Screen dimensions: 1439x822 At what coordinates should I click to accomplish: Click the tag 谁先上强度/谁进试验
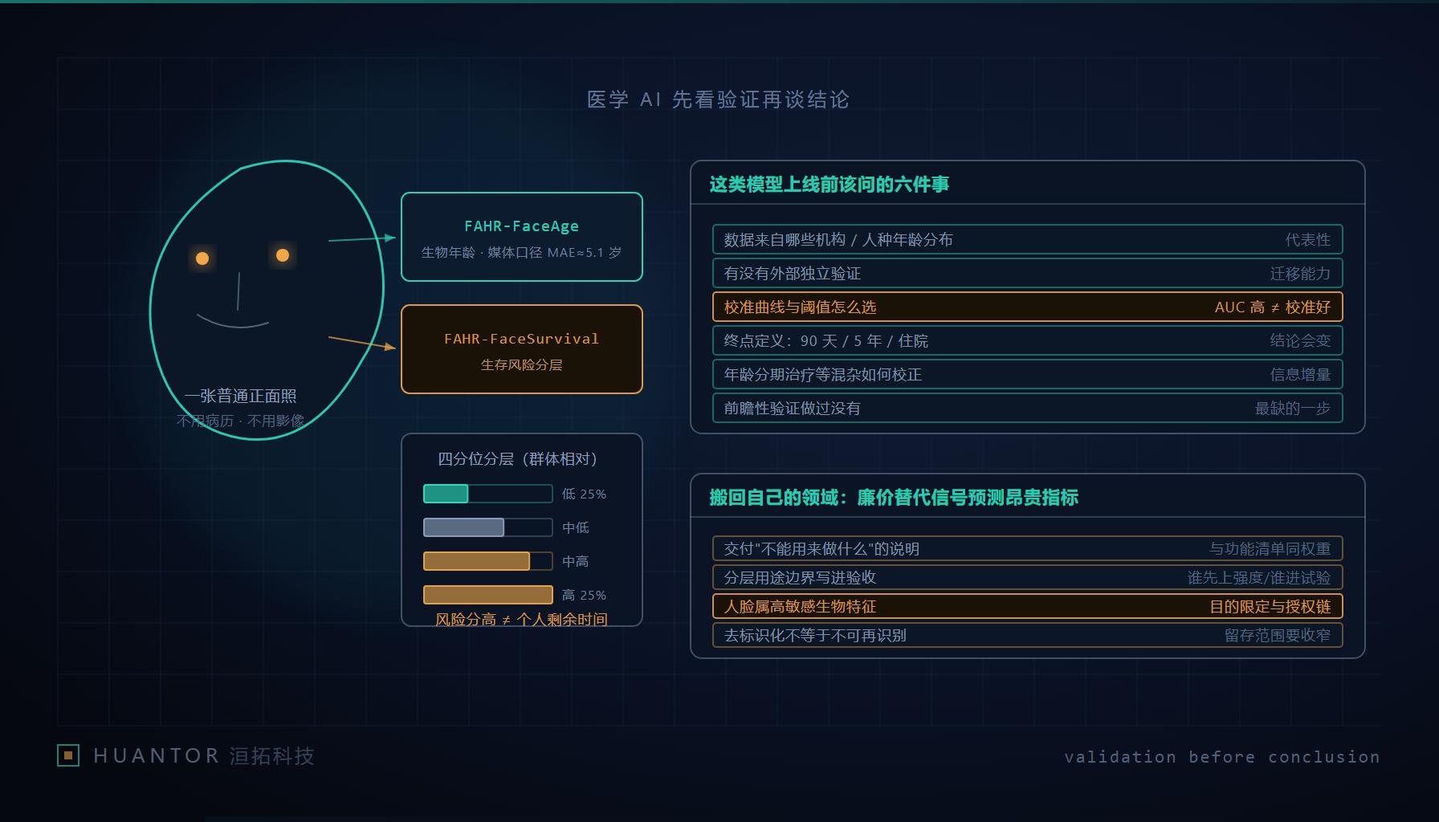coord(1259,578)
